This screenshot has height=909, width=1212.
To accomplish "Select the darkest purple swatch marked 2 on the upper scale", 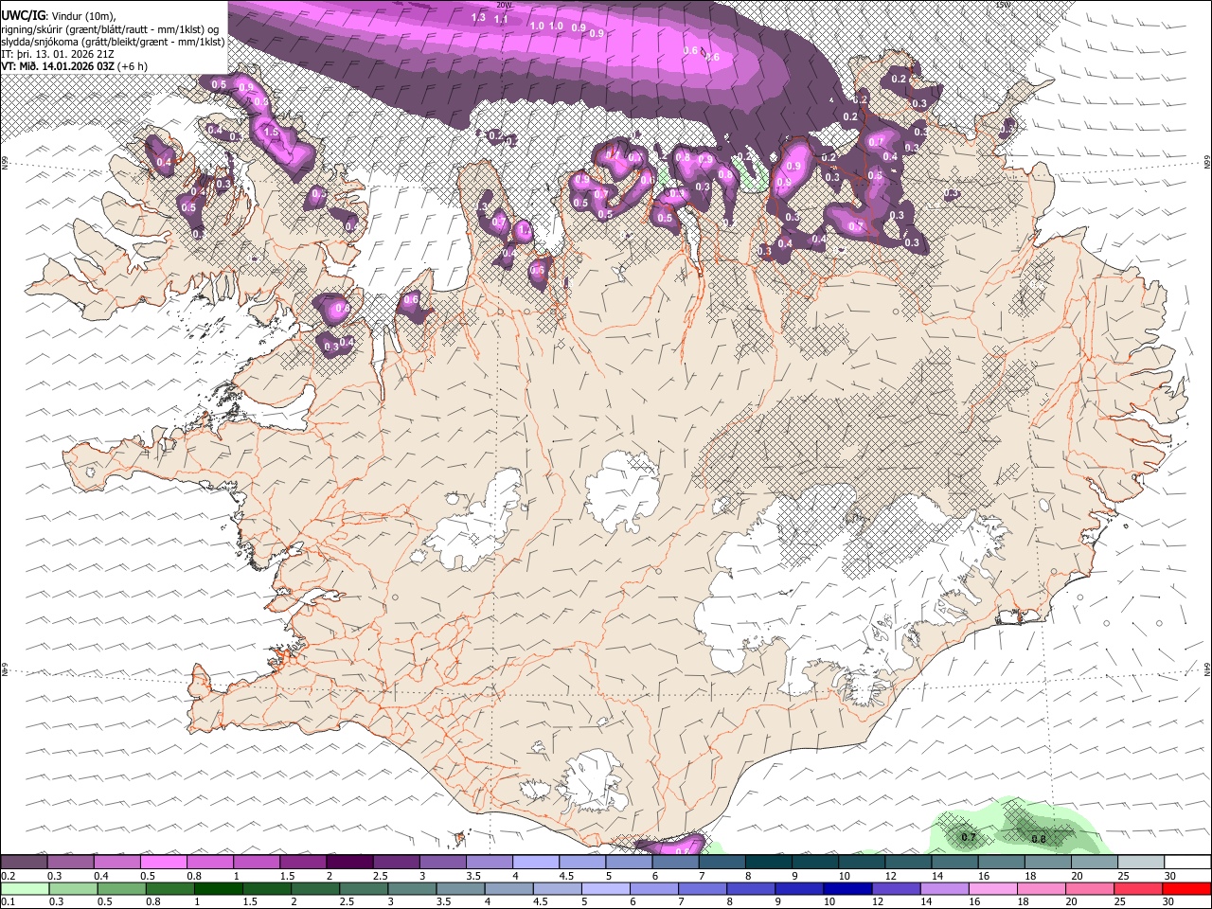I will [x=349, y=863].
